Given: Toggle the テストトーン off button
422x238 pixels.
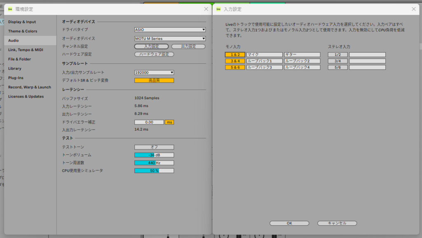Looking at the screenshot, I should point(154,147).
